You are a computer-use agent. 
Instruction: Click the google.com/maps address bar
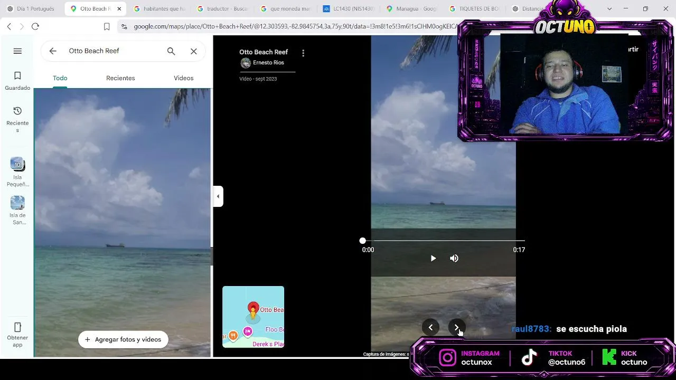pos(295,26)
